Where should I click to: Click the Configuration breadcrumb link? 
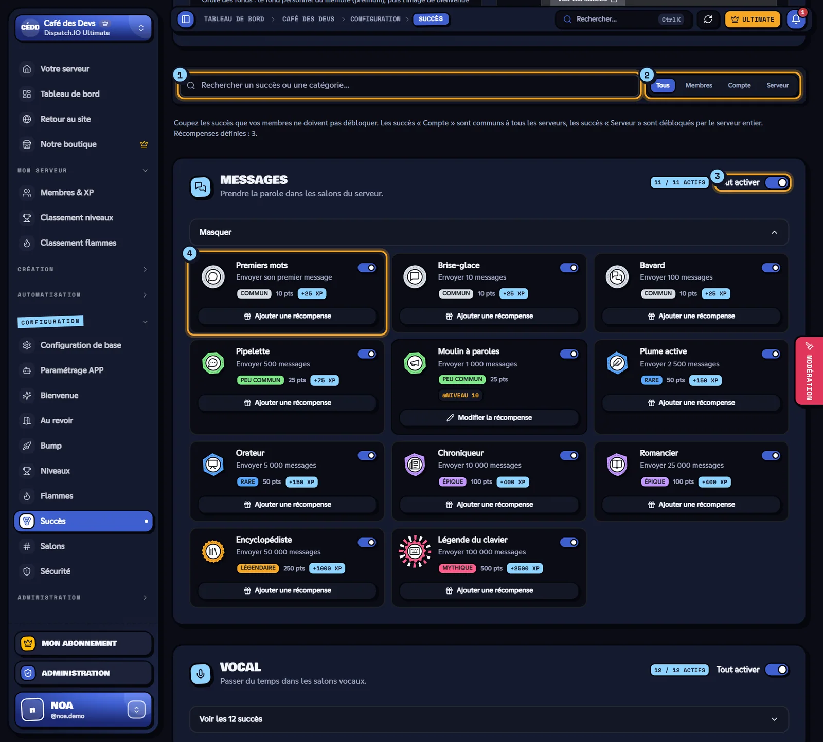[375, 20]
